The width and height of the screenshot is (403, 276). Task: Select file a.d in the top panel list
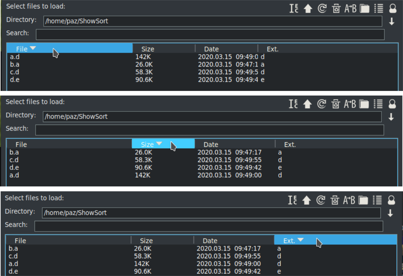click(14, 57)
